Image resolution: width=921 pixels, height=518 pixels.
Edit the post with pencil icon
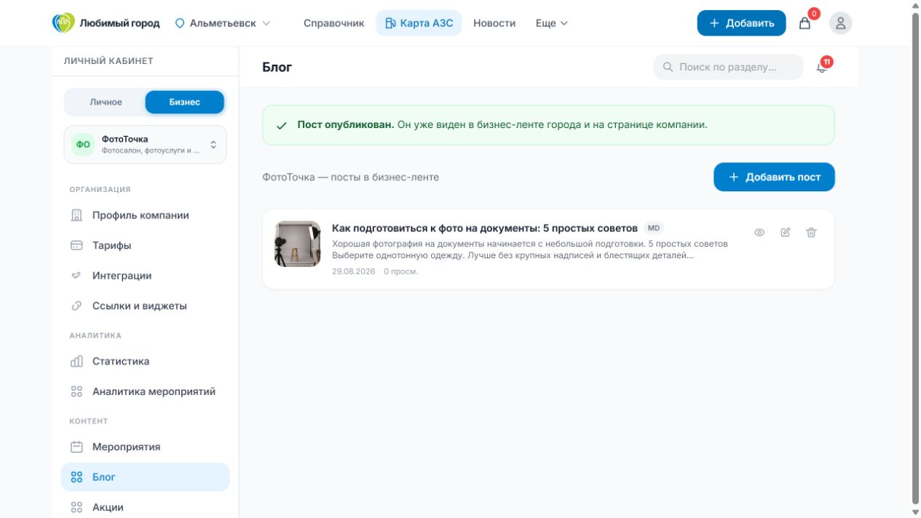786,233
